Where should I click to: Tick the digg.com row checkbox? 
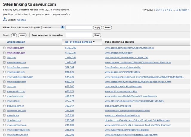tap(4, 57)
